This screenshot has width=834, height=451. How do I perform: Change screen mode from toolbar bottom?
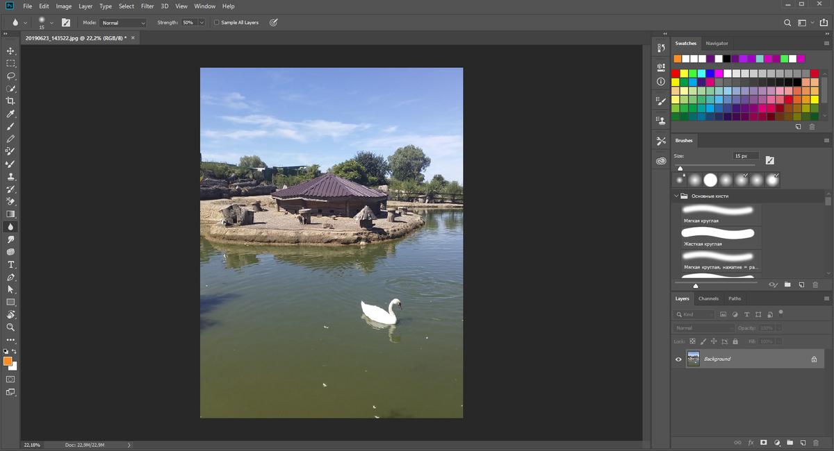10,392
